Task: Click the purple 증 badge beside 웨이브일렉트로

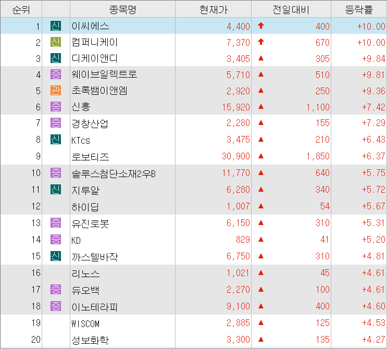Action: 56,74
